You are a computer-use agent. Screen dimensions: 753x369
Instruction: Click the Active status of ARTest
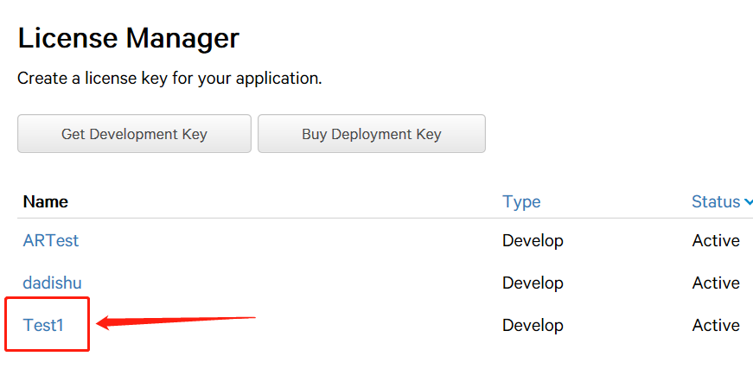coord(716,240)
